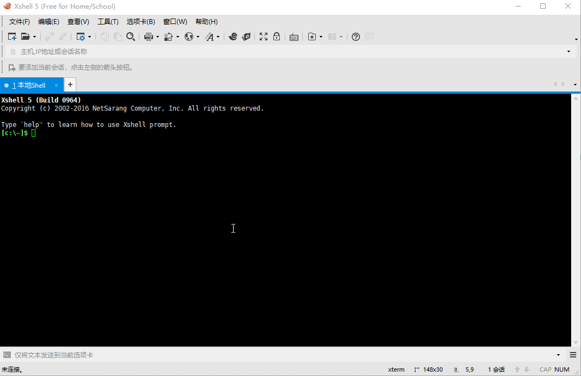Click the Open session folder icon

click(25, 37)
